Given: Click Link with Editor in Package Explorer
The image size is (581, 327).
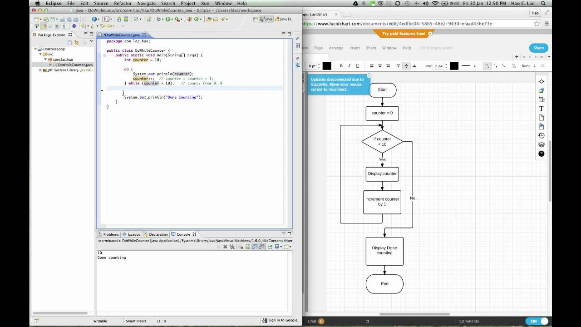Looking at the screenshot, I should (76, 42).
